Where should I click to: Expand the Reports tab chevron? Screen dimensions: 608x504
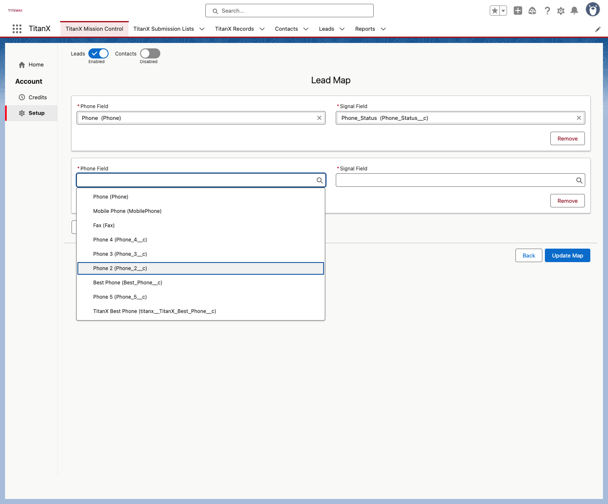[383, 29]
